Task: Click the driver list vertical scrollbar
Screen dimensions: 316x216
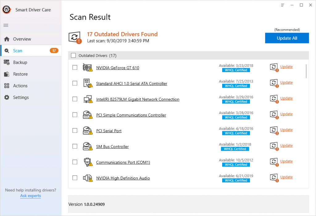Action: click(x=306, y=71)
